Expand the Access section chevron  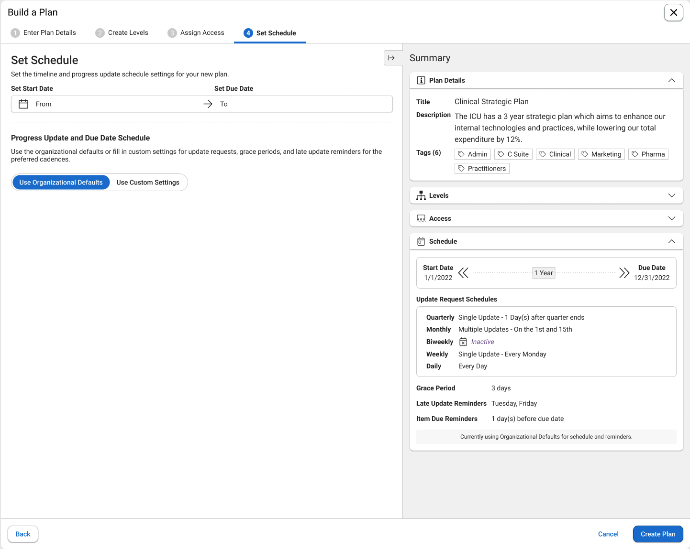672,218
